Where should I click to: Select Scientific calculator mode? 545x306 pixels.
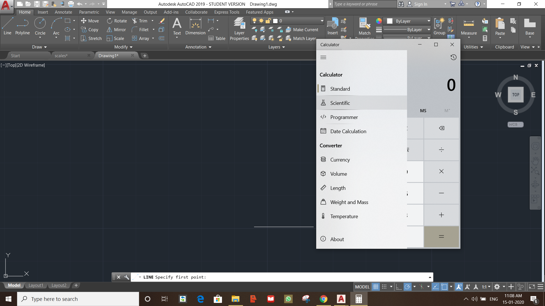click(x=340, y=103)
